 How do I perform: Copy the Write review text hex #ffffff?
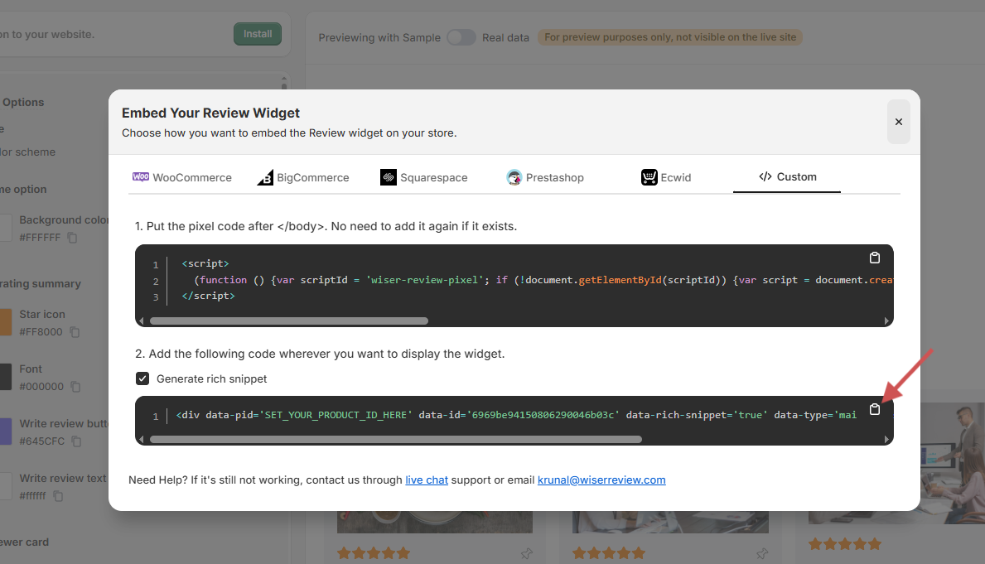[x=58, y=496]
